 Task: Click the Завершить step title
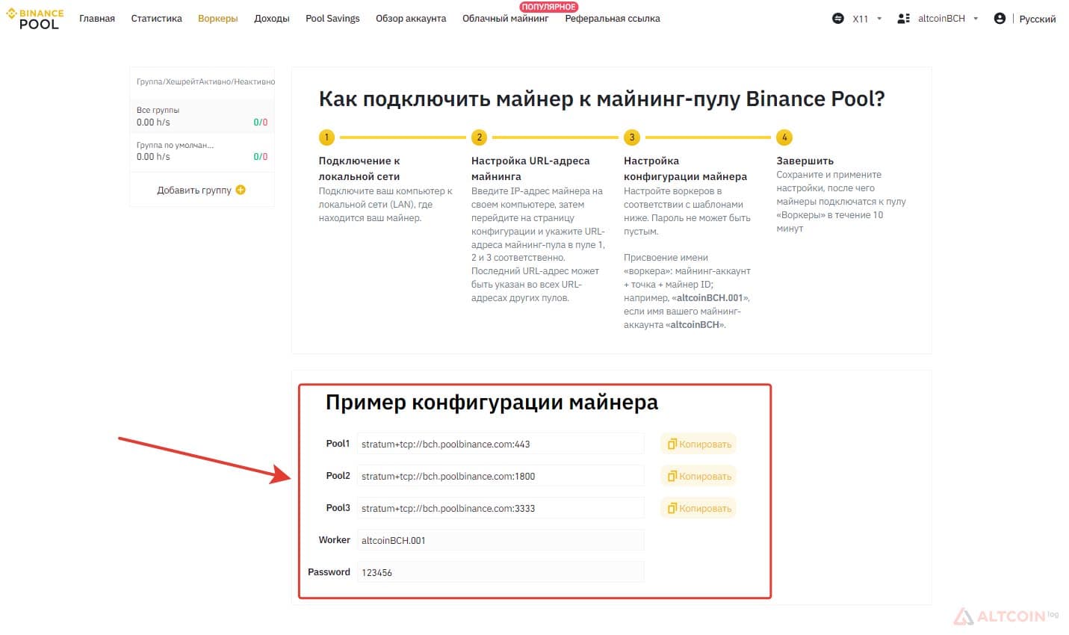(x=805, y=161)
